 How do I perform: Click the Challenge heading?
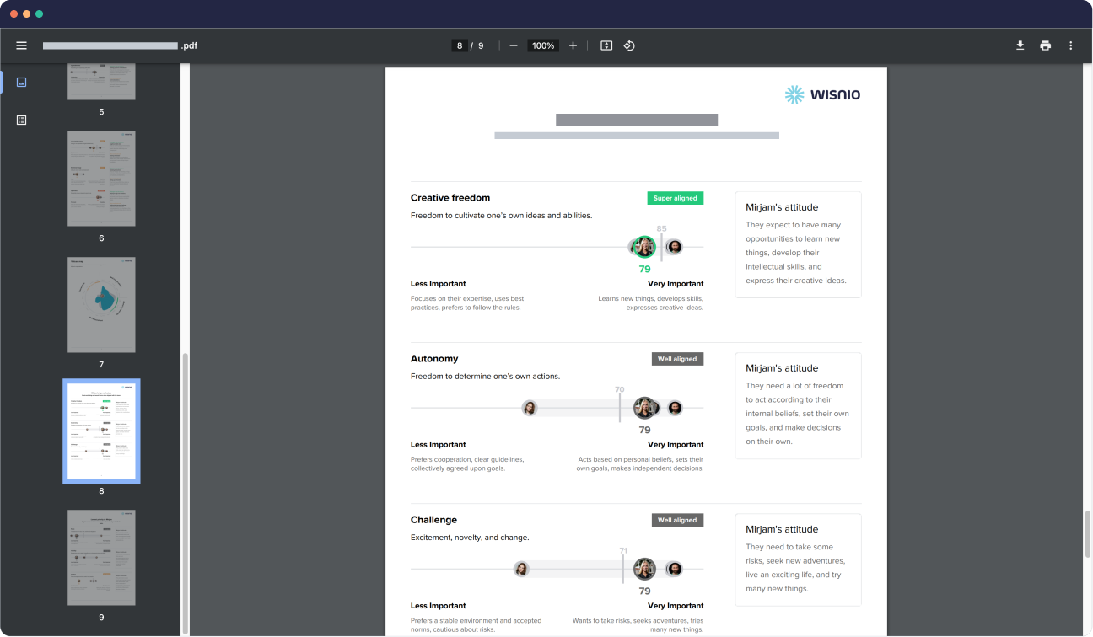[433, 520]
